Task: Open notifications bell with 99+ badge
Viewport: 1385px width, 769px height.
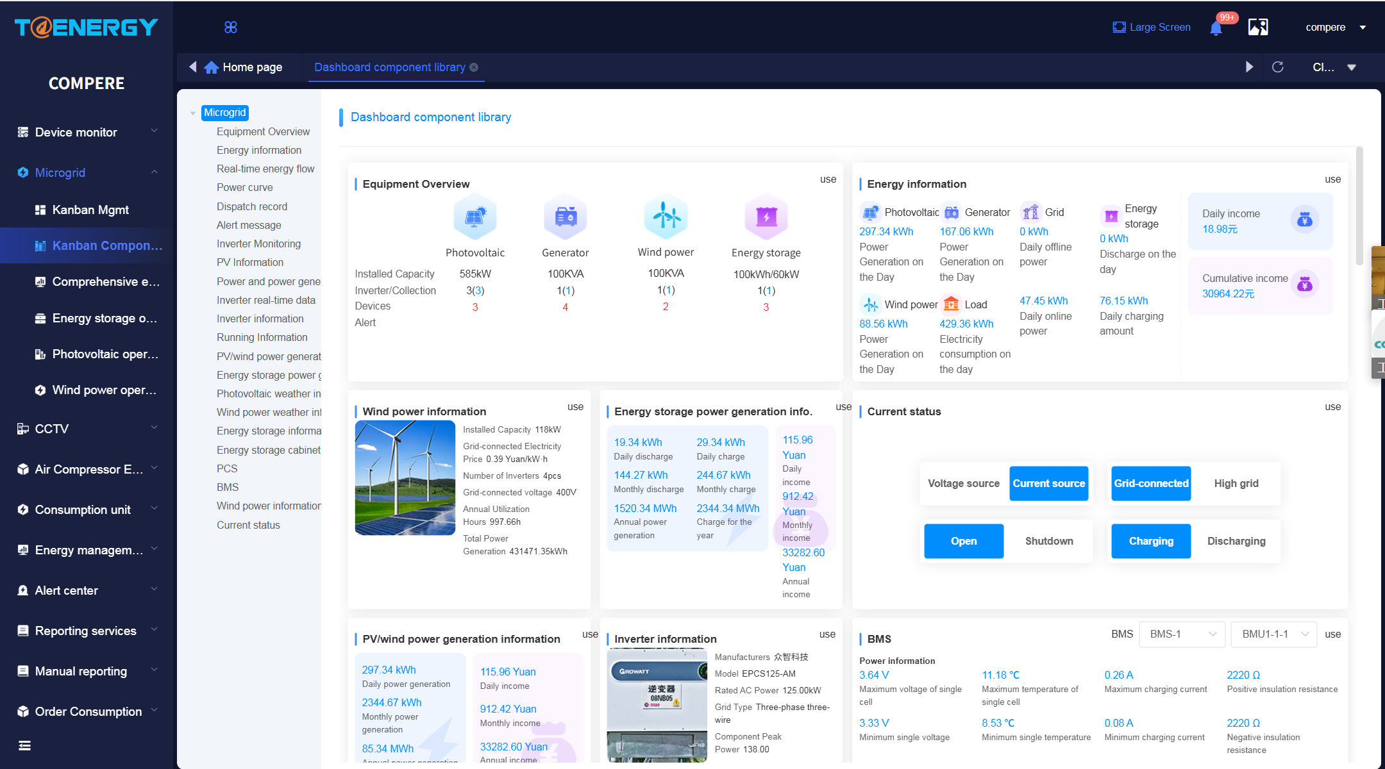Action: pyautogui.click(x=1216, y=28)
